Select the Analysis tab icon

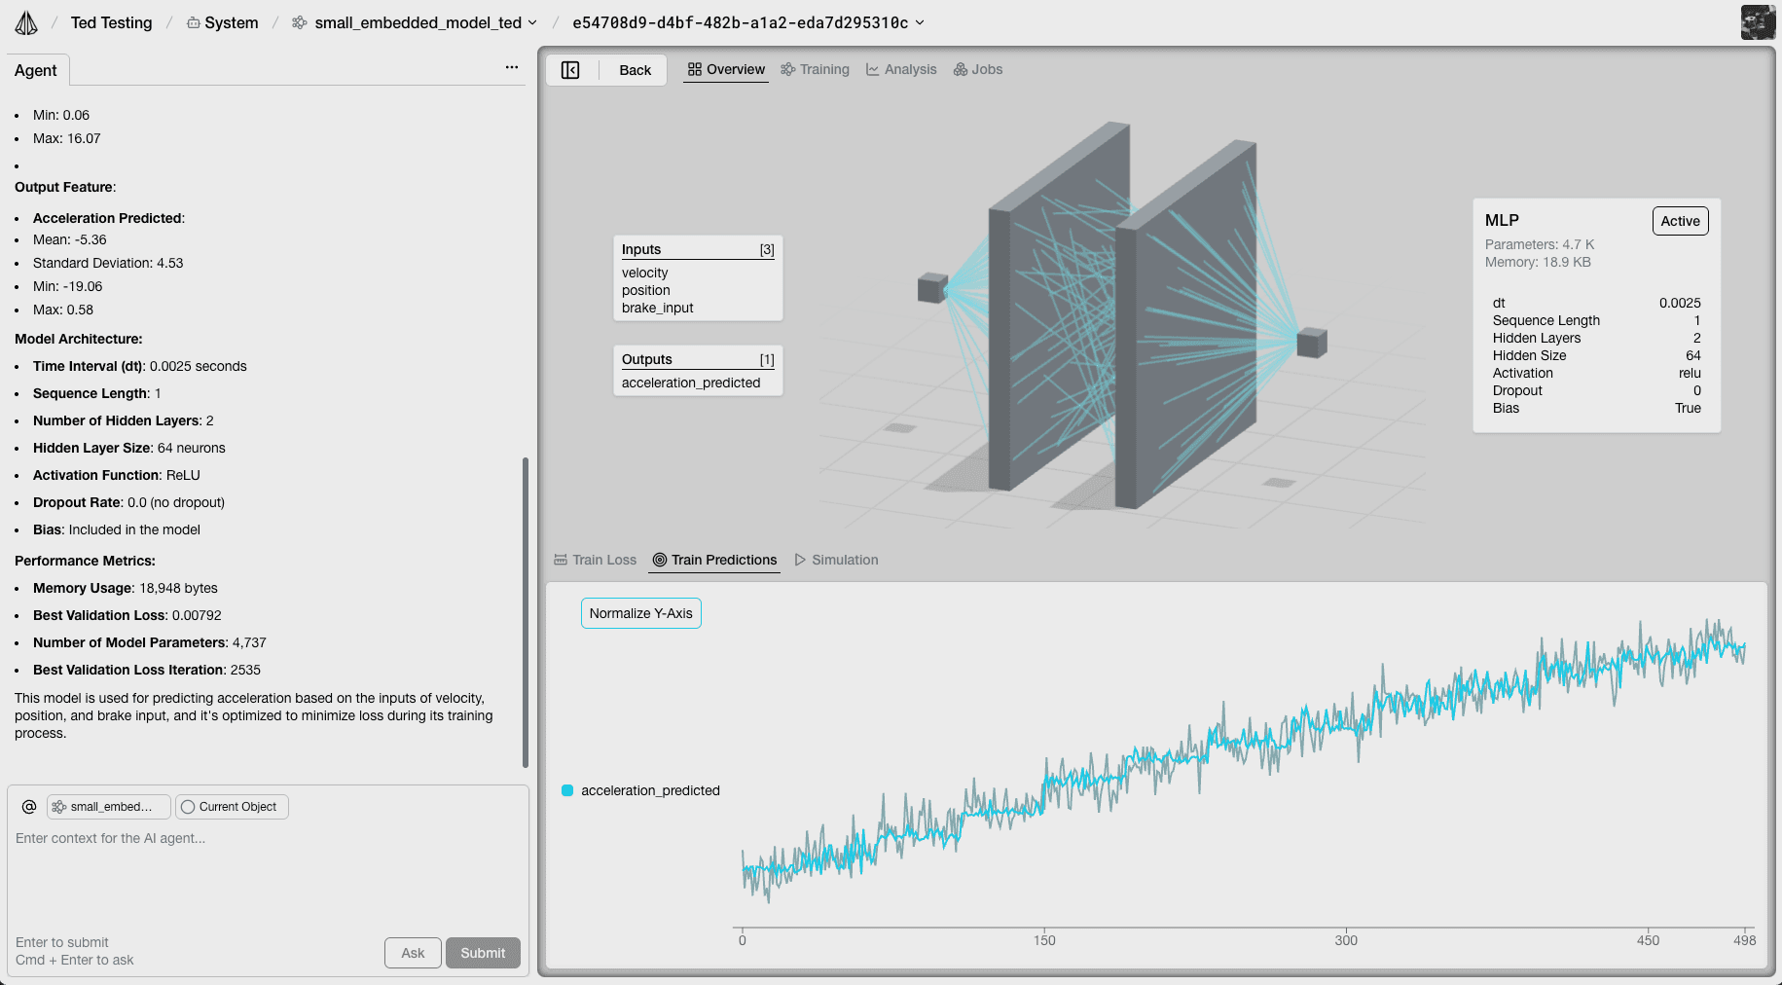point(871,69)
